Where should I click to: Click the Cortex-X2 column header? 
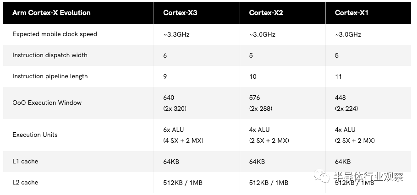click(266, 13)
